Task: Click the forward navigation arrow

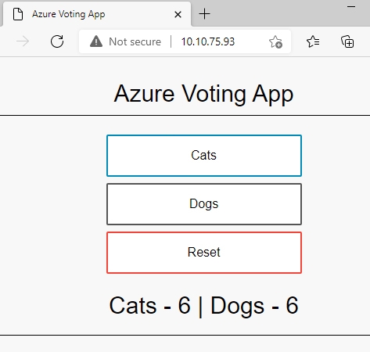Action: [x=23, y=41]
